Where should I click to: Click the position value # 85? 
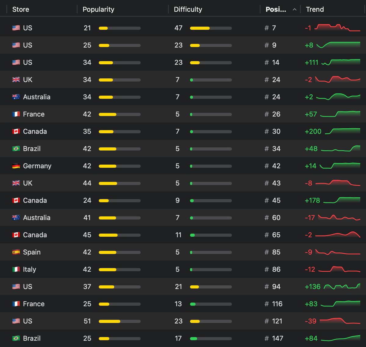(x=272, y=252)
